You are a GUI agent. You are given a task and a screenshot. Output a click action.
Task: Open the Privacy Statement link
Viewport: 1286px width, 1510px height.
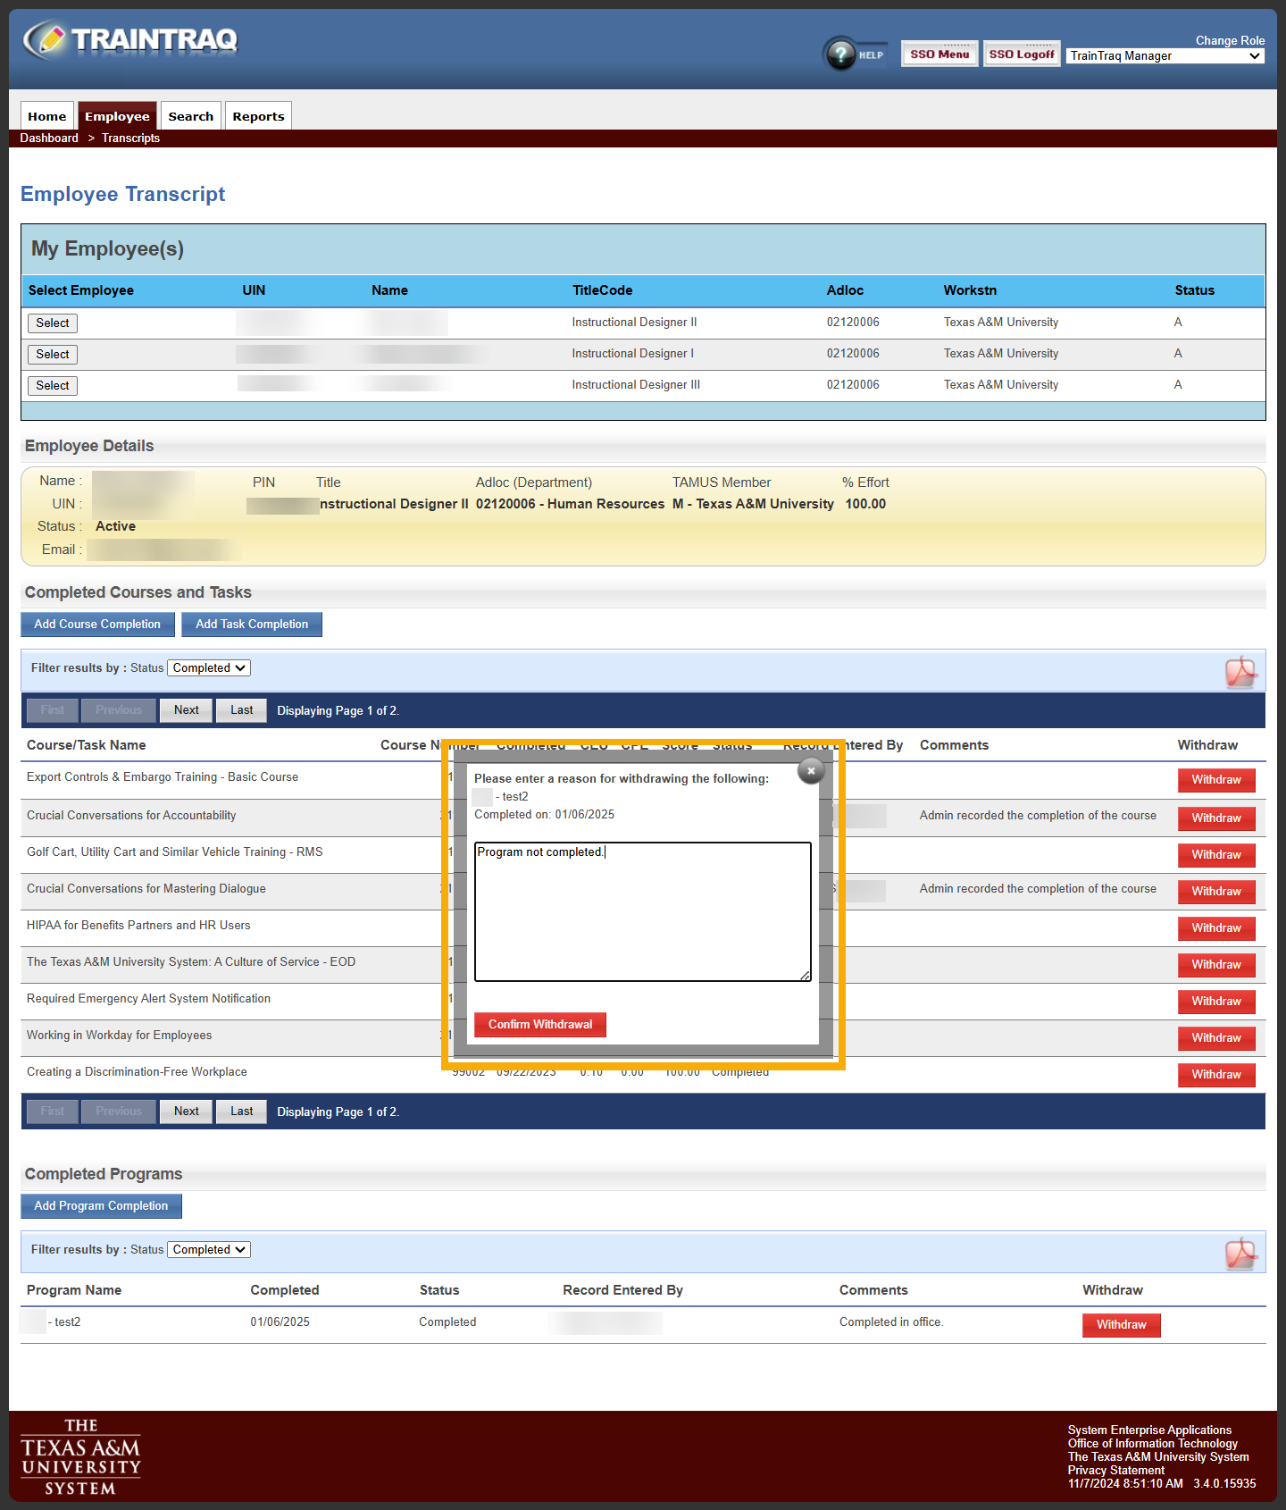coord(1115,1470)
